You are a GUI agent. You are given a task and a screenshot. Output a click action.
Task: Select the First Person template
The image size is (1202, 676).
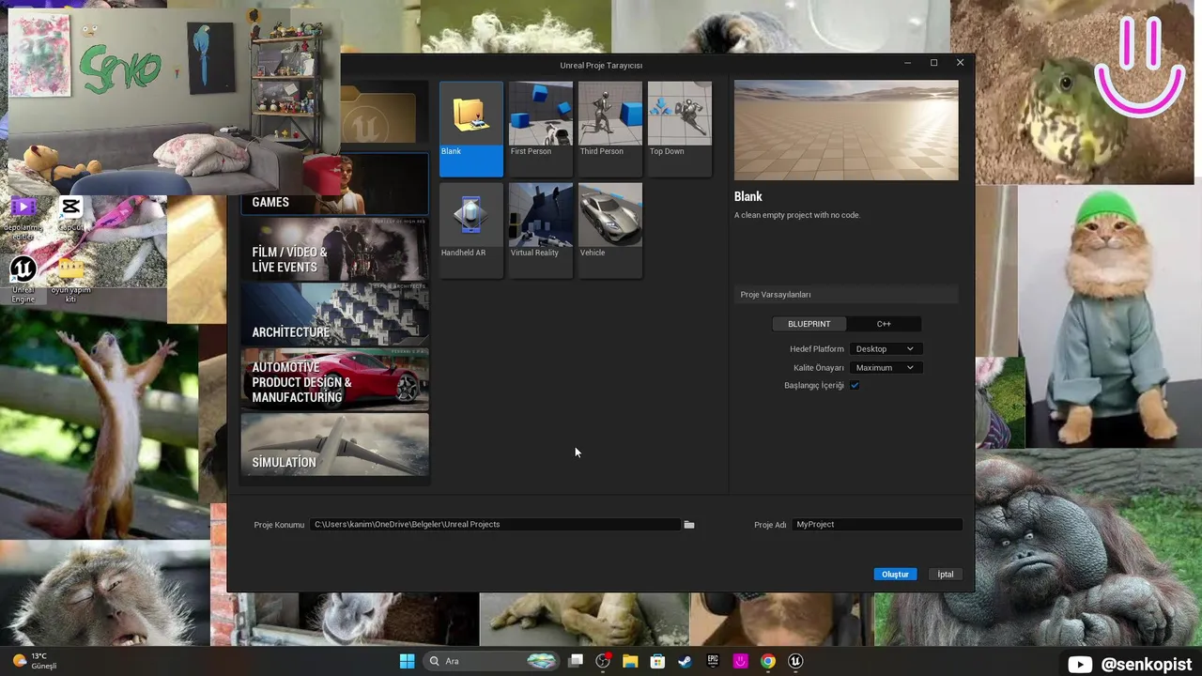[540, 129]
